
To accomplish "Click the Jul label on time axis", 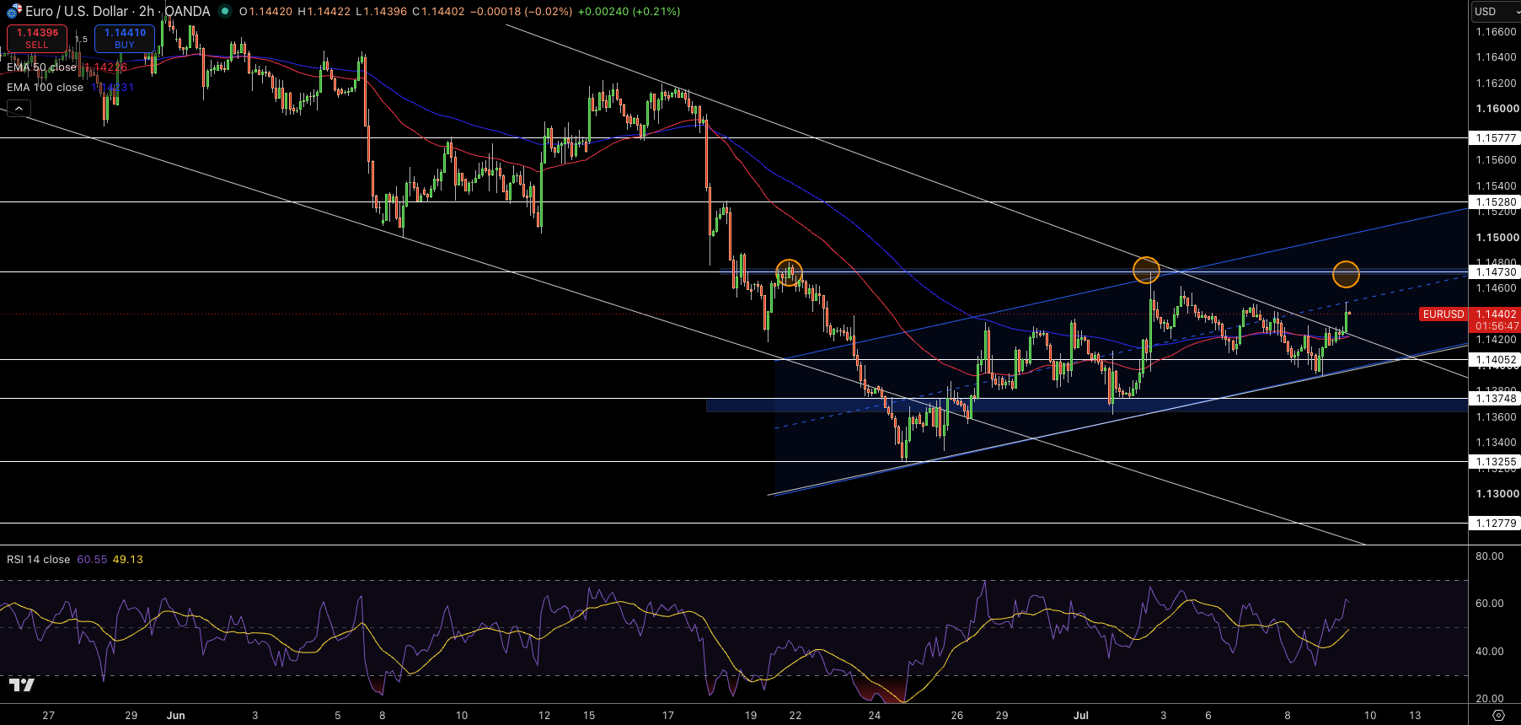I will tap(1081, 715).
